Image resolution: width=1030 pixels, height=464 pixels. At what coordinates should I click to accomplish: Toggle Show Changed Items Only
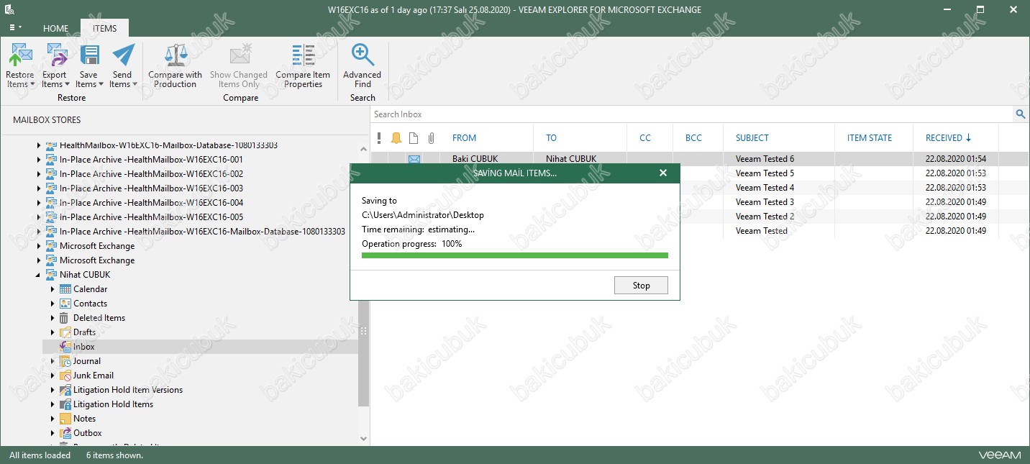click(x=239, y=65)
